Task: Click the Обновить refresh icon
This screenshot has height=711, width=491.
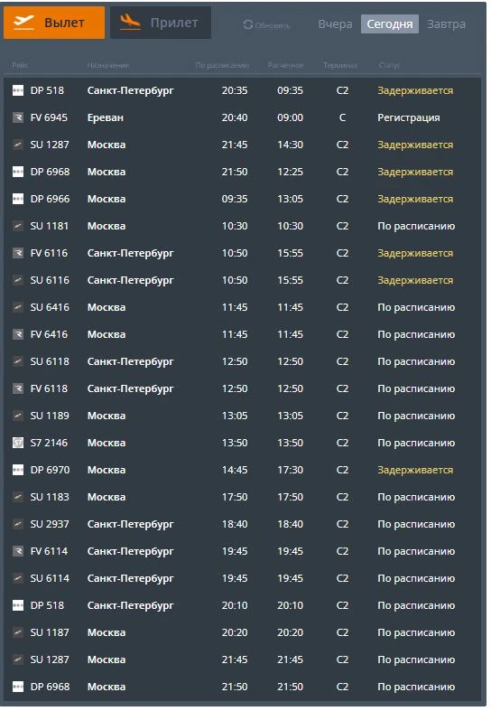Action: point(248,24)
